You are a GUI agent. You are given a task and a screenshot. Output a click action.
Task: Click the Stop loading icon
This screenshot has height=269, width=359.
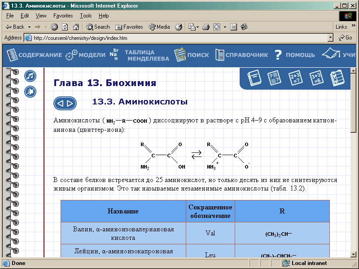54,27
